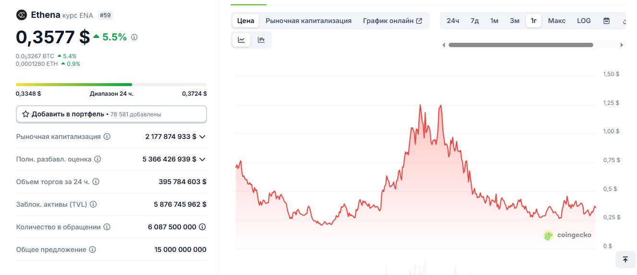The width and height of the screenshot is (637, 275).
Task: Click the Диапазон 24 ч. label
Action: tap(111, 94)
